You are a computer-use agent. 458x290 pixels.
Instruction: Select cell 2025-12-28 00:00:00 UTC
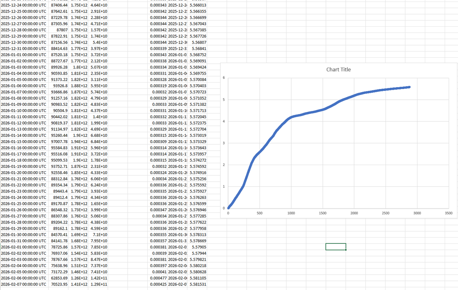click(24, 30)
